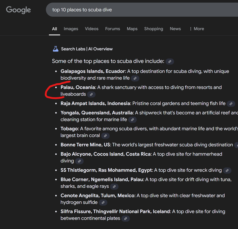
Task: Go to the Shopping tab
Action: tap(154, 29)
